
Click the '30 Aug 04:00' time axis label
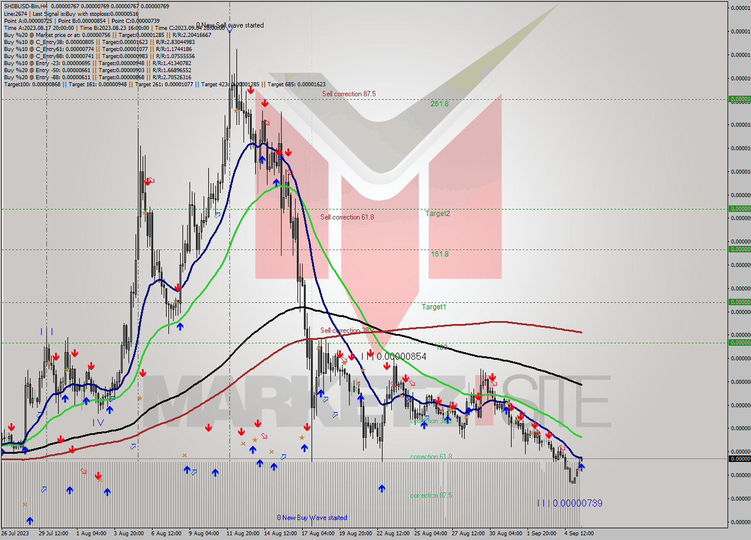pos(506,533)
